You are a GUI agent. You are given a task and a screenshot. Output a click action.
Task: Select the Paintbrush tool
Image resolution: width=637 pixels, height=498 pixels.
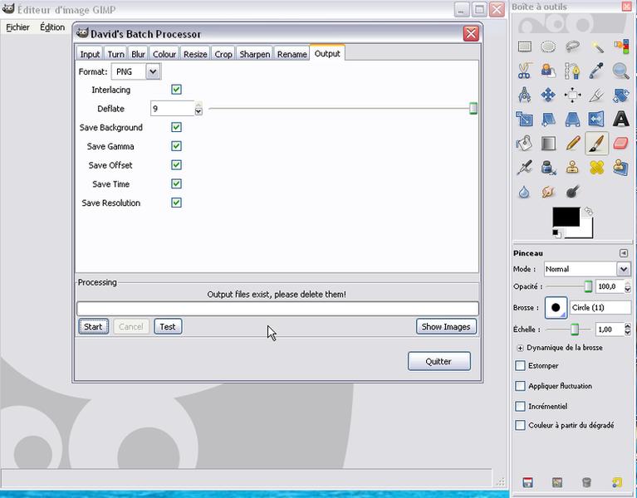pos(597,144)
